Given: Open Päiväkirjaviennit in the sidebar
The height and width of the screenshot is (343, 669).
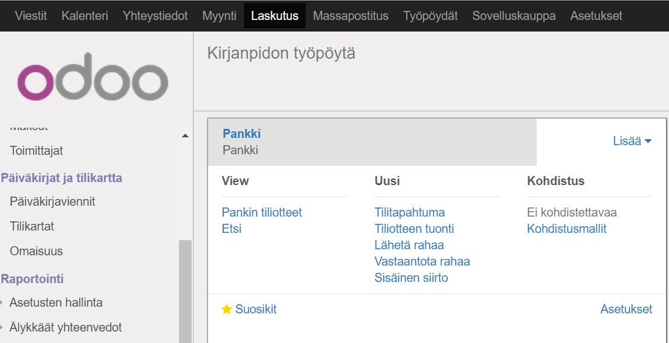Looking at the screenshot, I should (x=53, y=201).
